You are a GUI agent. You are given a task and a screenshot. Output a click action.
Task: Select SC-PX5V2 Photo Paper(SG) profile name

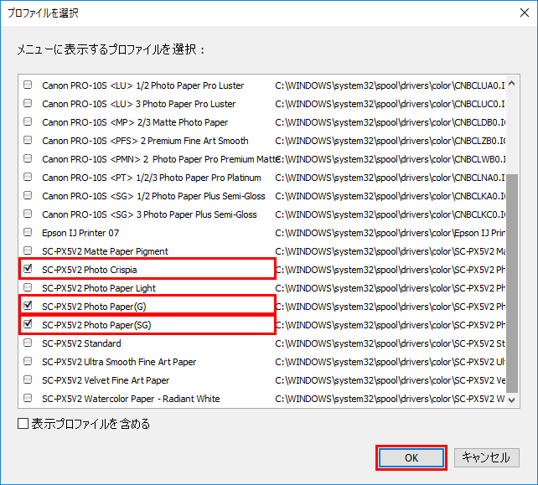(96, 325)
